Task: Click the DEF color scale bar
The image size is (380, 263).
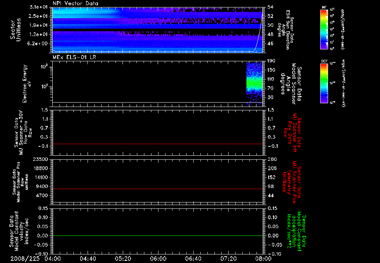Action: [x=324, y=83]
